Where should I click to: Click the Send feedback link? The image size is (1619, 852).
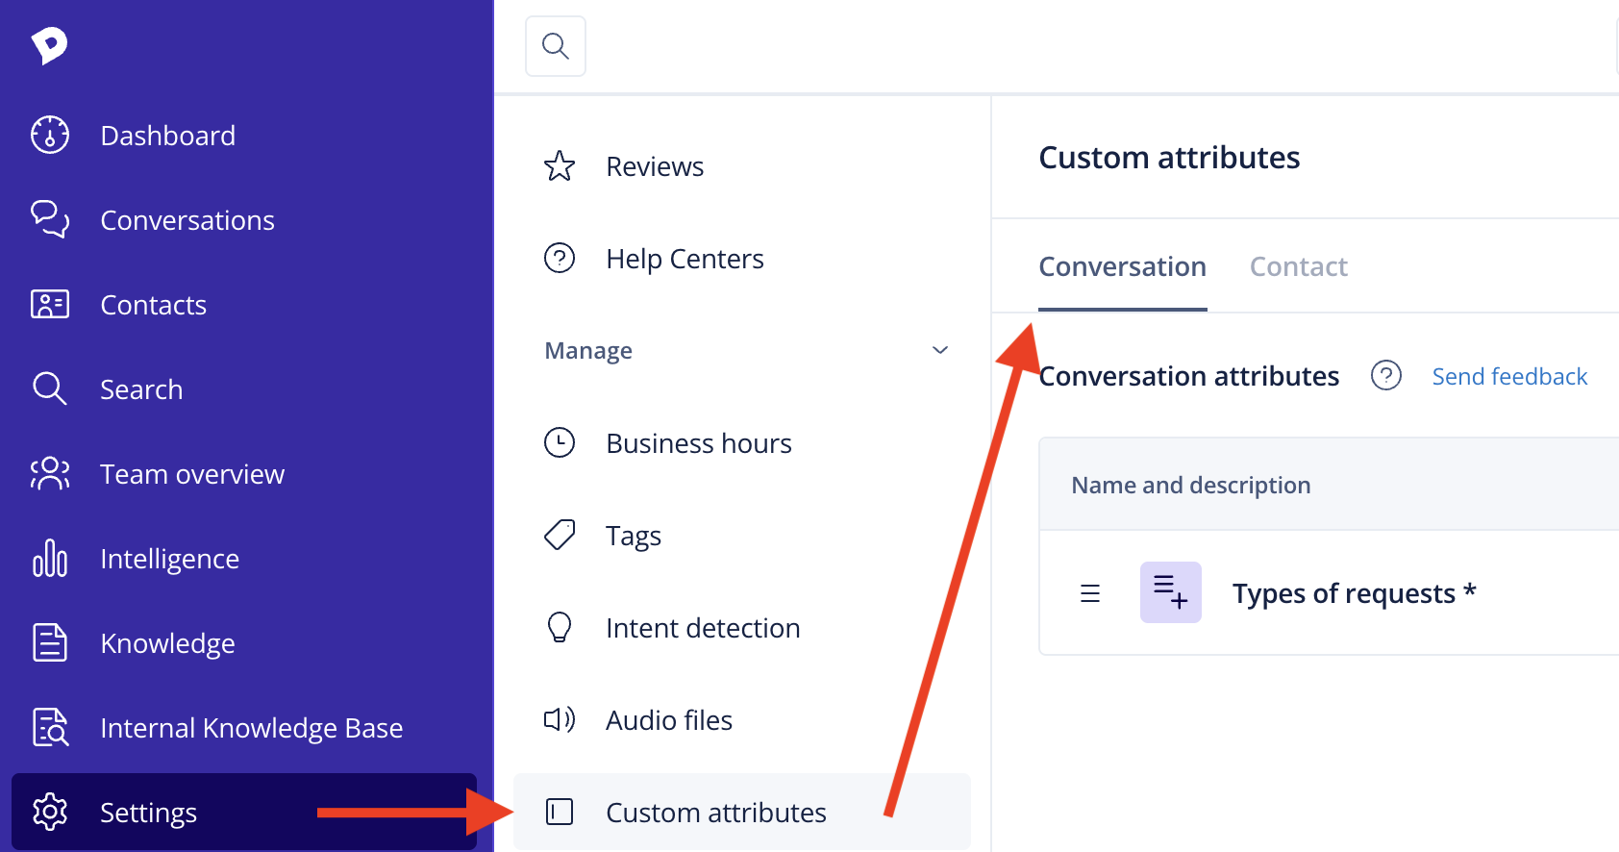pyautogui.click(x=1509, y=376)
